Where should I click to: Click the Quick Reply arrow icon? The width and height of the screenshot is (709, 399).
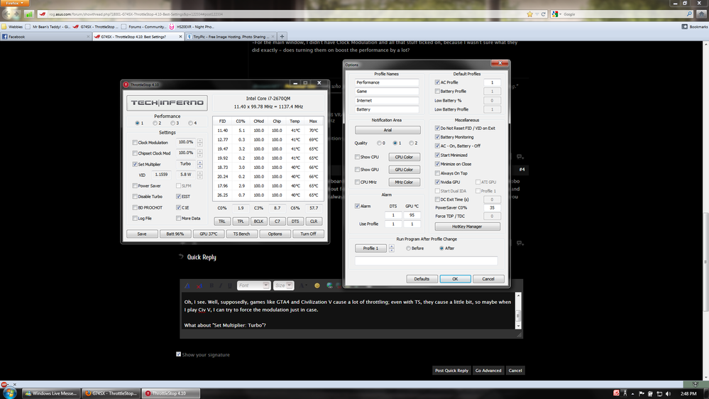(x=181, y=256)
